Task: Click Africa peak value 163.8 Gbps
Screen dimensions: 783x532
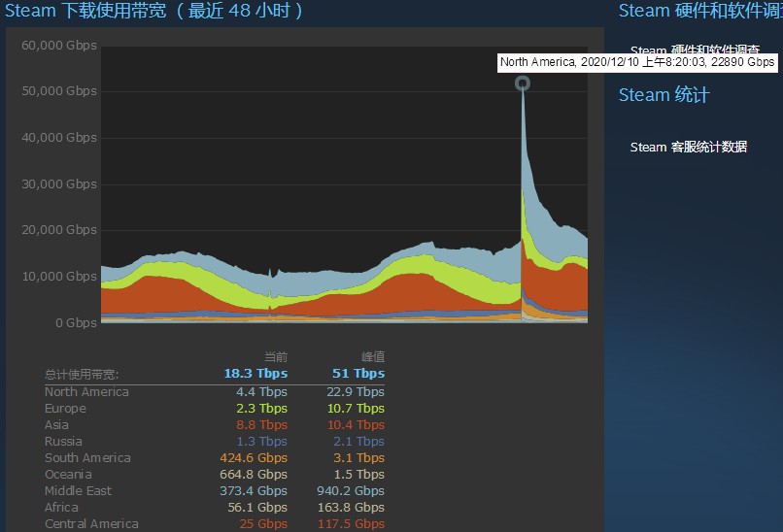Action: (x=351, y=507)
